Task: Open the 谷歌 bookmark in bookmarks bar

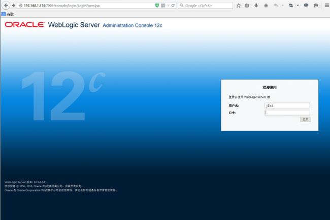Action: pyautogui.click(x=8, y=14)
